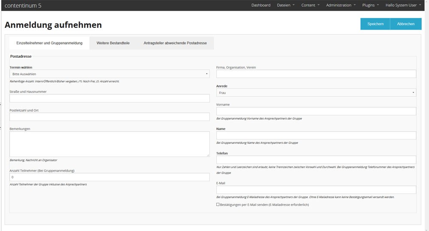Select Einzelteilnehmer und Gruppenanmeldung tab
The image size is (429, 231).
49,43
